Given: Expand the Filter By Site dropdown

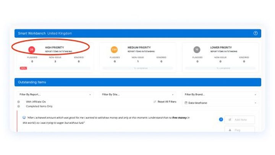Looking at the screenshot, I should point(138,95).
